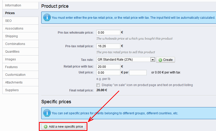Open the Tax rule dropdown arrow
Image resolution: width=216 pixels, height=131 pixels.
[x=152, y=60]
